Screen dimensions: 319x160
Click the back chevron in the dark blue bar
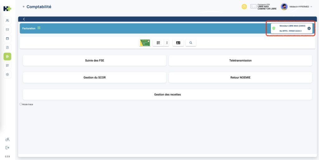click(24, 19)
